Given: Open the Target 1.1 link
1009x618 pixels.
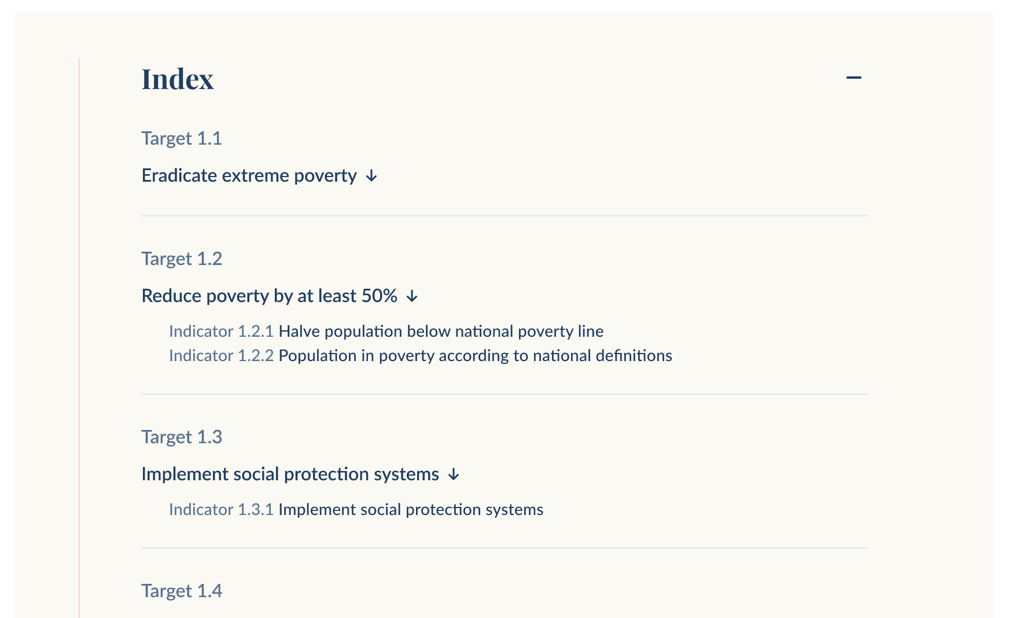Looking at the screenshot, I should pos(181,138).
